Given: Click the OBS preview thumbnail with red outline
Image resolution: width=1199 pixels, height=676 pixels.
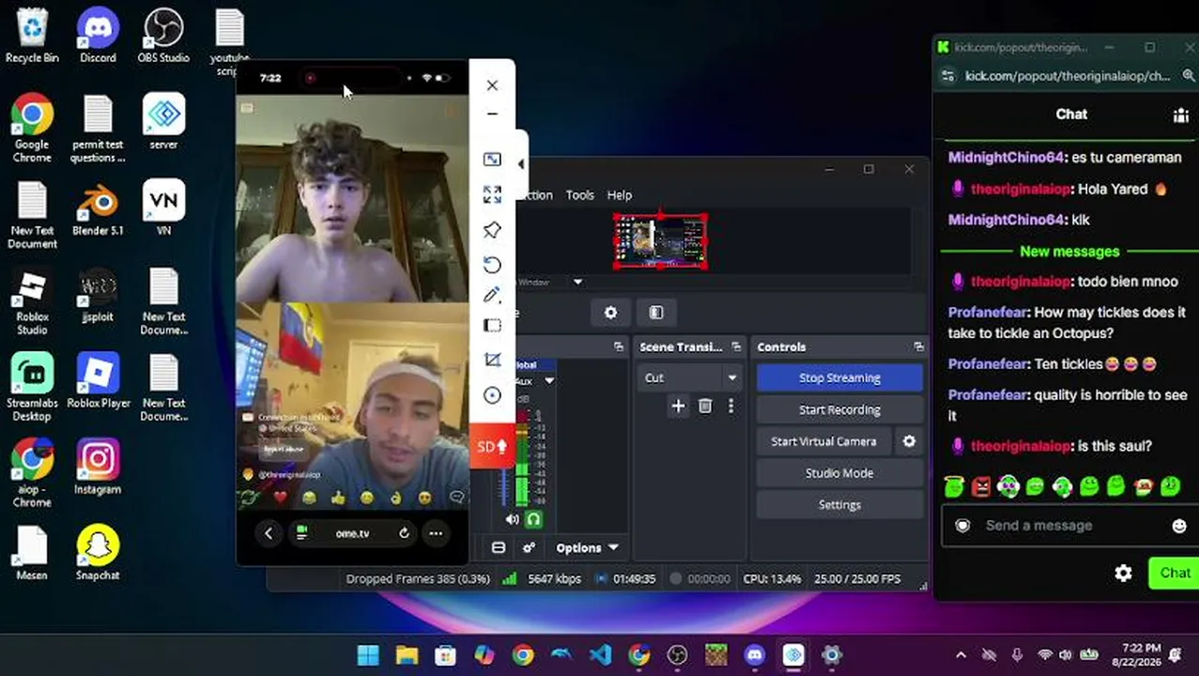Looking at the screenshot, I should 660,240.
